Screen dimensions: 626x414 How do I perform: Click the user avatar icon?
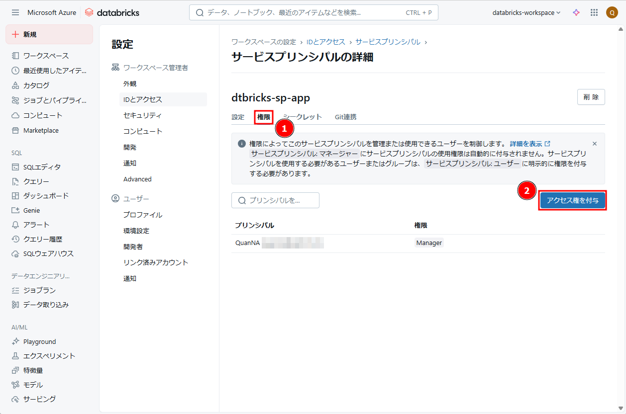tap(612, 12)
